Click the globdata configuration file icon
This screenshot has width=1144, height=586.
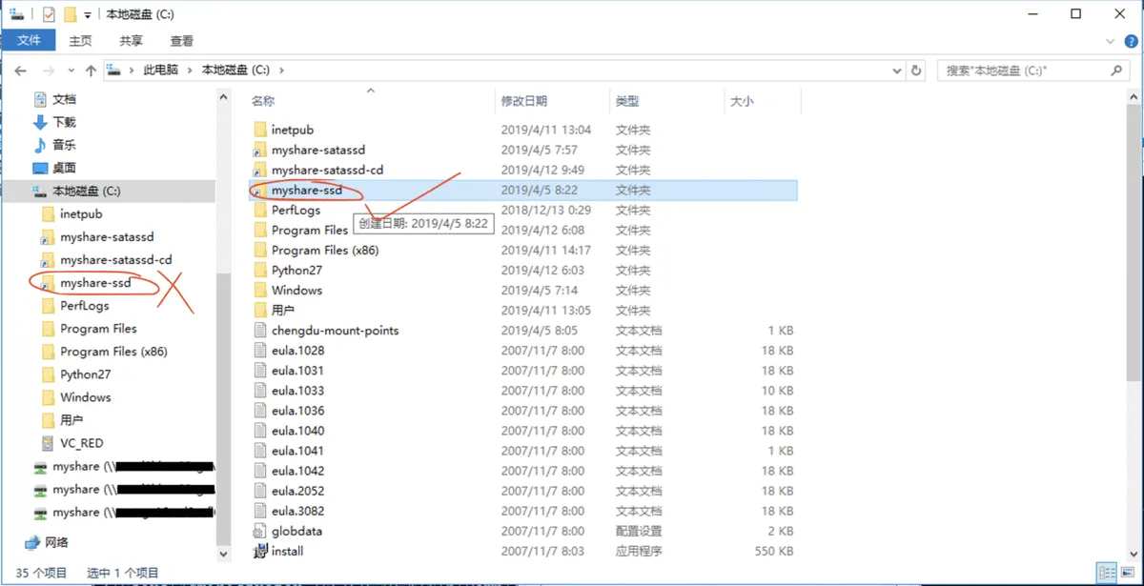click(x=260, y=532)
